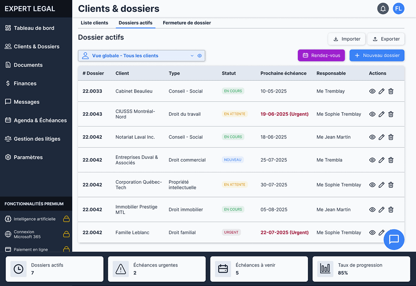Open the Importer button
416x286 pixels.
pyautogui.click(x=346, y=39)
